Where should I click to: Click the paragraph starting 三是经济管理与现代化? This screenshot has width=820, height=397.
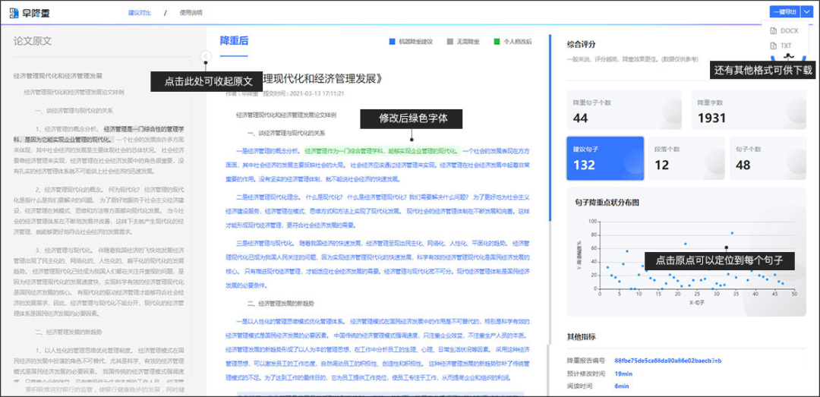[378, 264]
